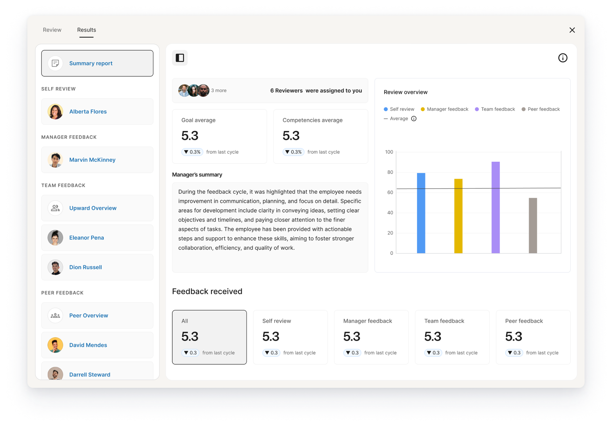This screenshot has height=427, width=612.
Task: Open the info tooltip at the top right
Action: 563,58
